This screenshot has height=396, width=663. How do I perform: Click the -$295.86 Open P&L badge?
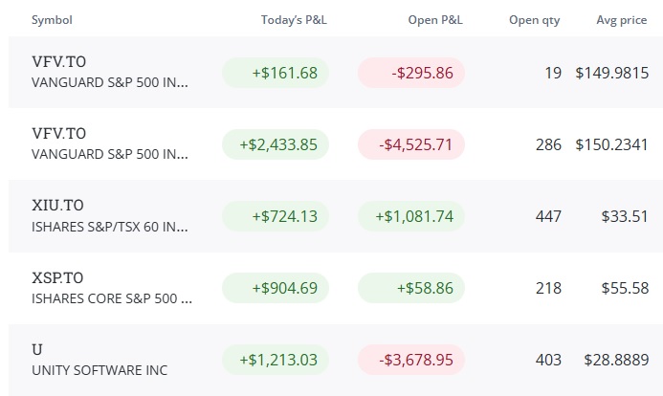click(x=411, y=73)
